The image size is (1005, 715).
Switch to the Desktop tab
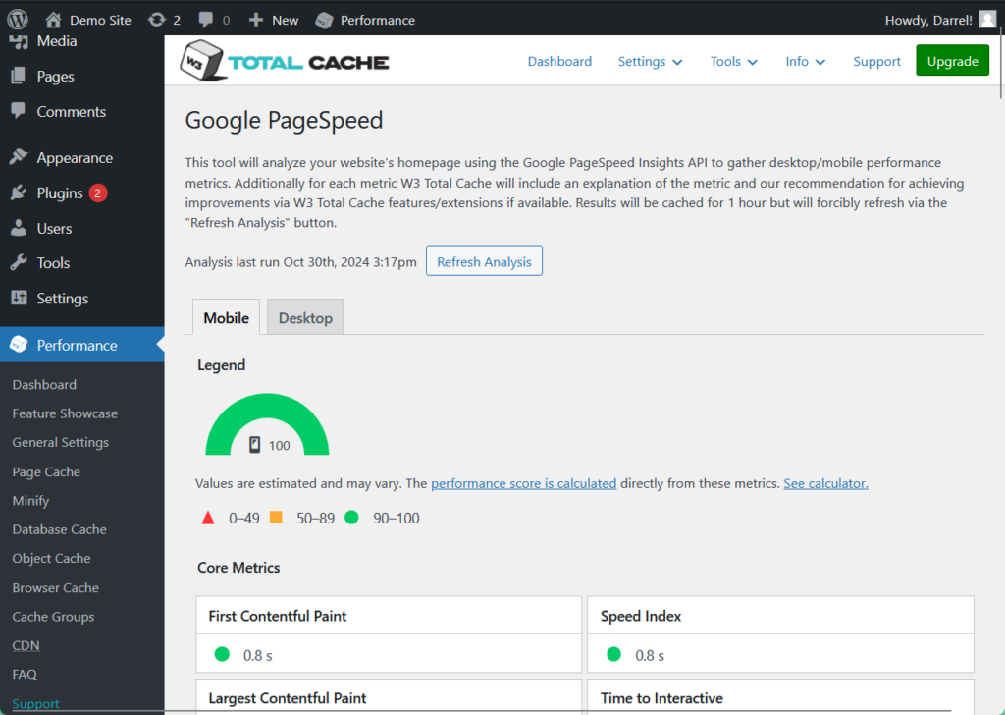point(305,317)
